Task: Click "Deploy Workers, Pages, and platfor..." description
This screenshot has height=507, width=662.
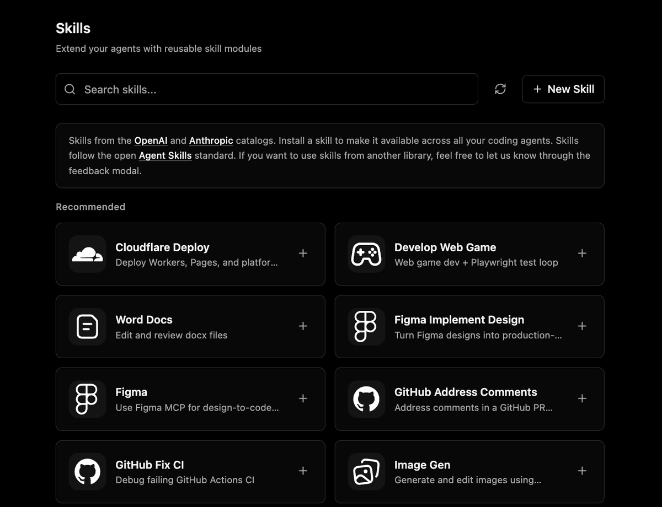Action: point(196,262)
